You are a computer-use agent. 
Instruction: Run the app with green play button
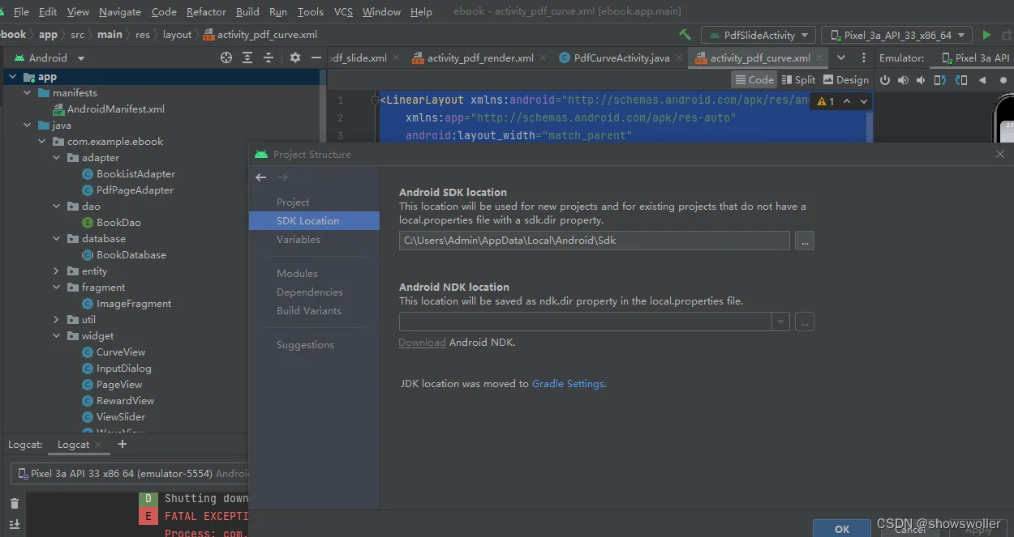986,35
